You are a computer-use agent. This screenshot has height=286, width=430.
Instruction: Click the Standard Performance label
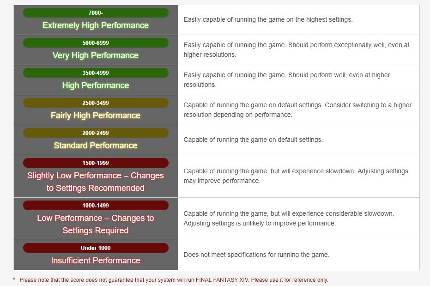[96, 146]
